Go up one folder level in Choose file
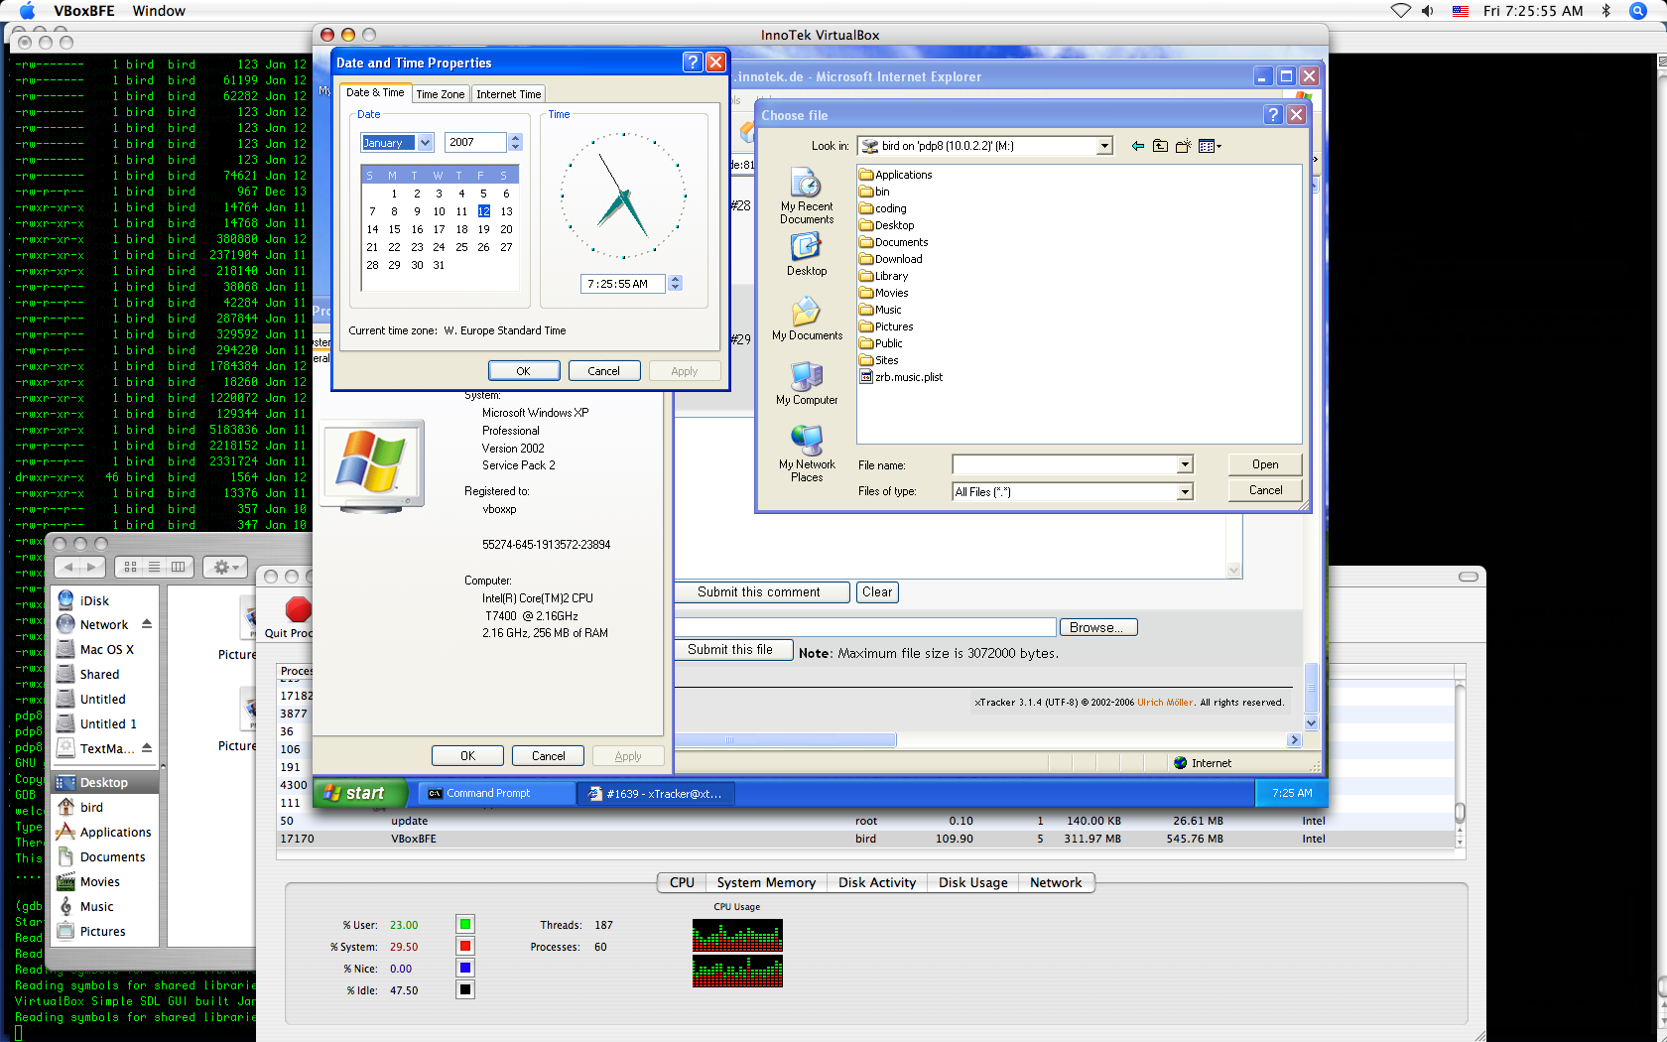Image resolution: width=1667 pixels, height=1042 pixels. click(x=1160, y=146)
